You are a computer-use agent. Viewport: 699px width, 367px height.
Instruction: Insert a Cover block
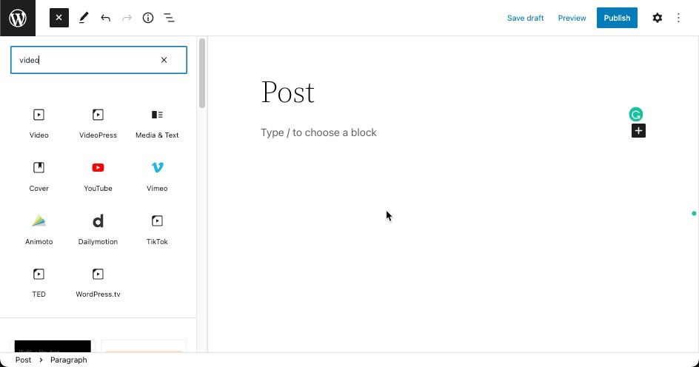39,175
